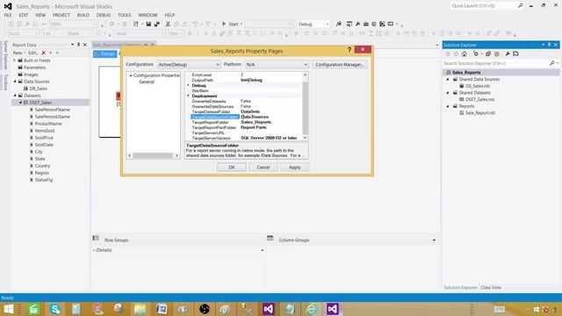Open the EDIT menu
The width and height of the screenshot is (562, 316).
(24, 15)
